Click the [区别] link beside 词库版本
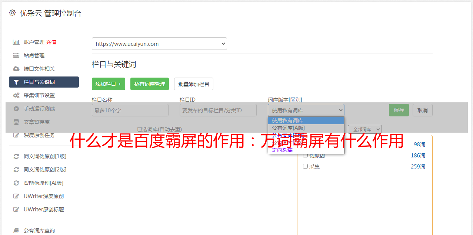Viewport: 473px width, 235px height. (x=296, y=100)
